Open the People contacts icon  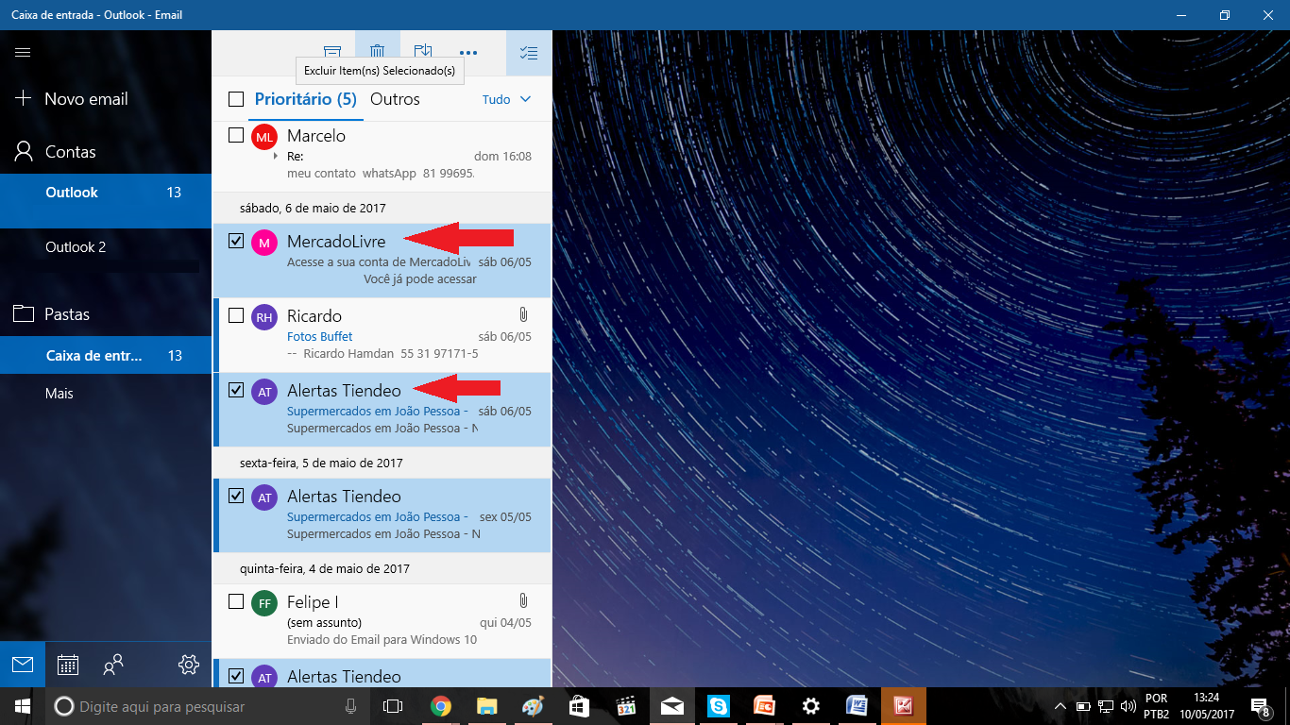click(113, 665)
